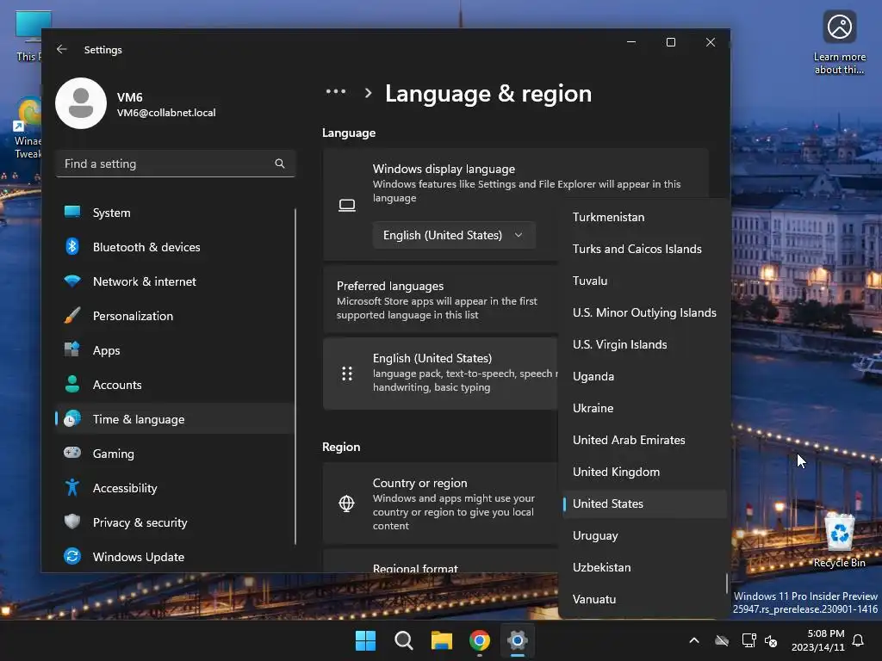Select Uganda from the dropdown
Screen dimensions: 882x661
click(x=644, y=376)
